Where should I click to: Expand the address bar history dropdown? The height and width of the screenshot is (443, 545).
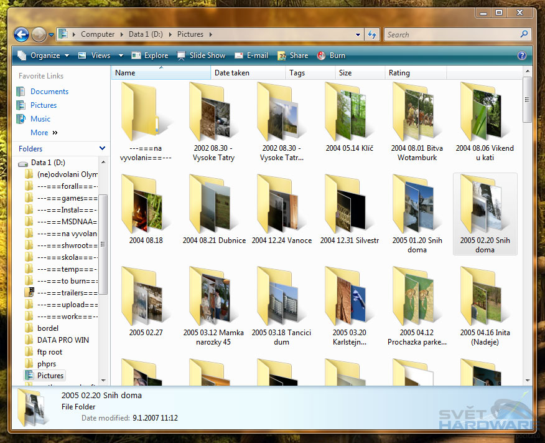(x=358, y=35)
